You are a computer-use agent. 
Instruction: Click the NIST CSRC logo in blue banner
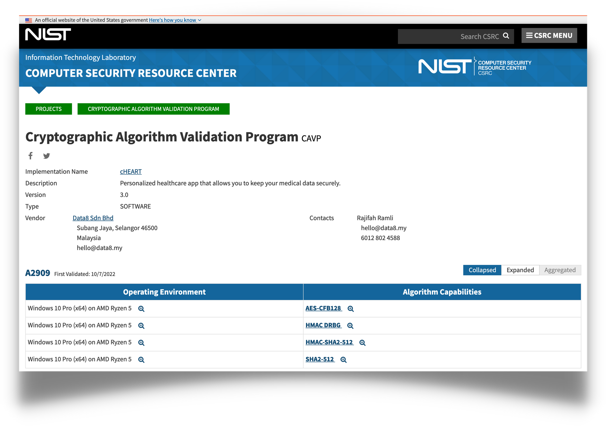click(x=475, y=66)
